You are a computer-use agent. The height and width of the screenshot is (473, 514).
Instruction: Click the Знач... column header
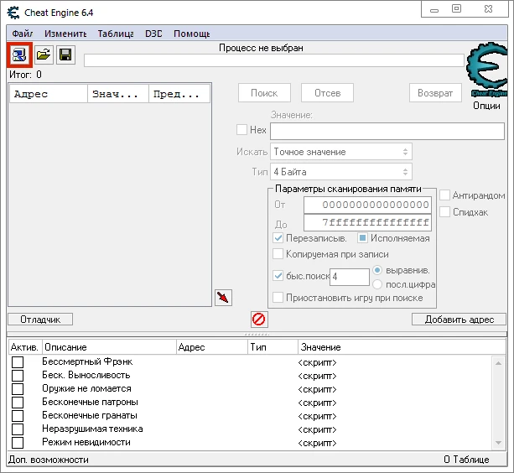118,94
